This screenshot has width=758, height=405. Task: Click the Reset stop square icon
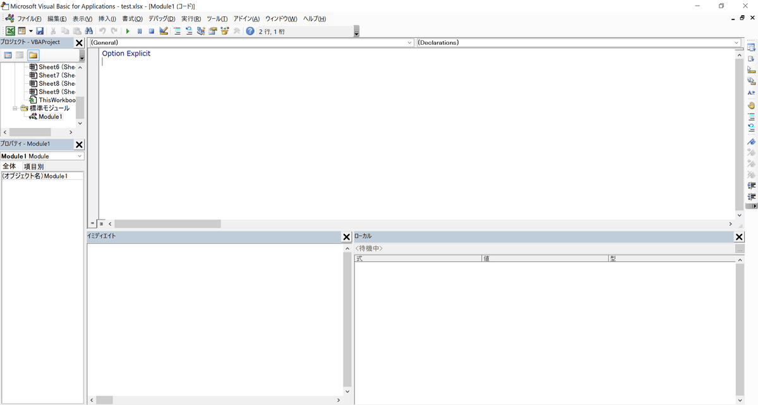point(152,31)
